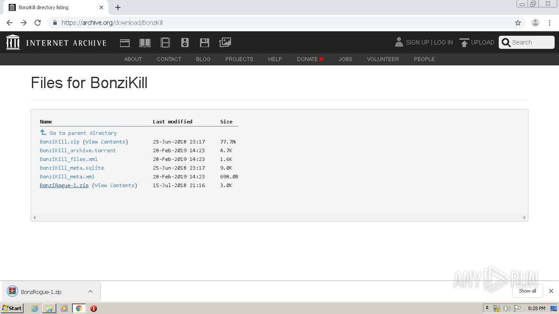Screen dimensions: 559x314
Task: Open the Video film-strip icon
Action: pyautogui.click(x=165, y=43)
